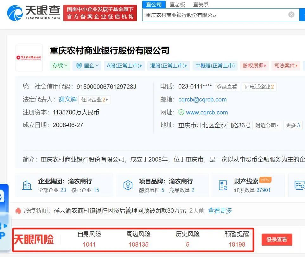Click 全部企业 23 count

pos(52,190)
